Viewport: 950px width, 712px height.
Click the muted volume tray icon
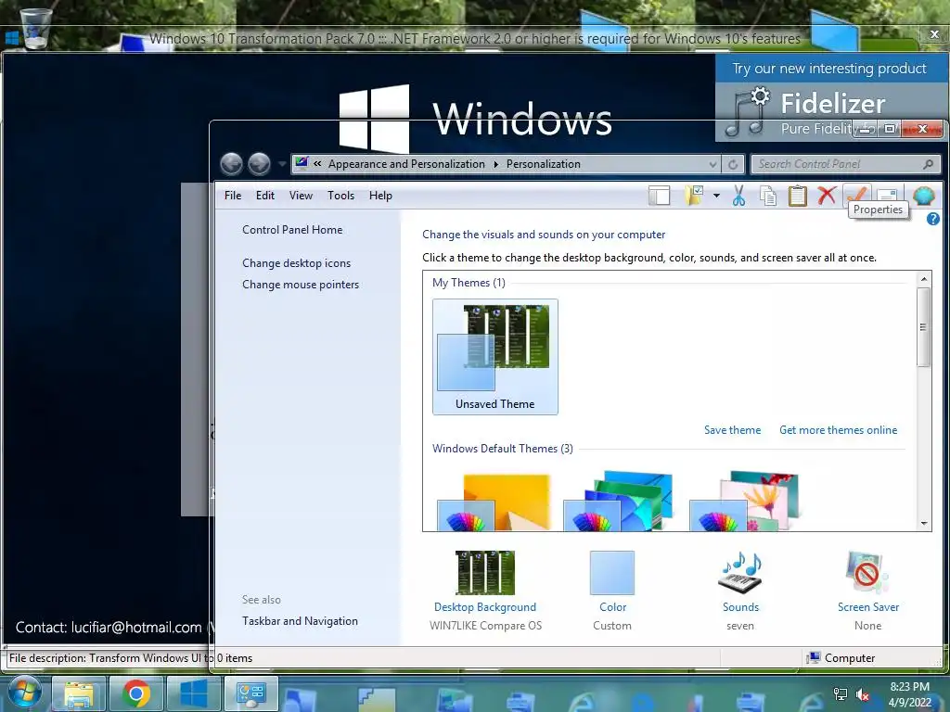(x=863, y=695)
